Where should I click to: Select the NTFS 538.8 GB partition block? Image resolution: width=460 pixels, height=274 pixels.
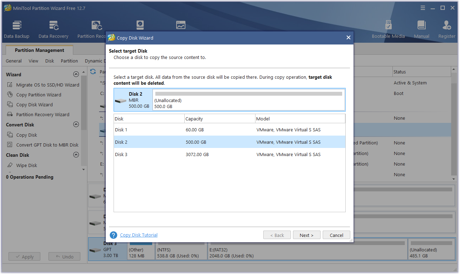click(x=181, y=249)
